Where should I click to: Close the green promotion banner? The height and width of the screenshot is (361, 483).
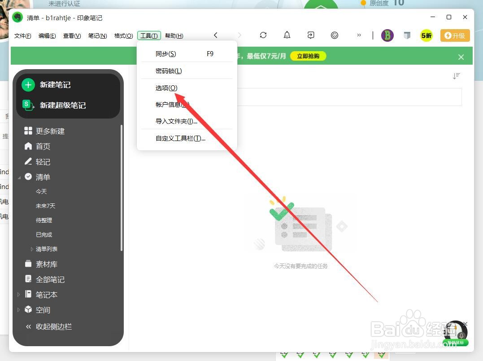tap(461, 57)
